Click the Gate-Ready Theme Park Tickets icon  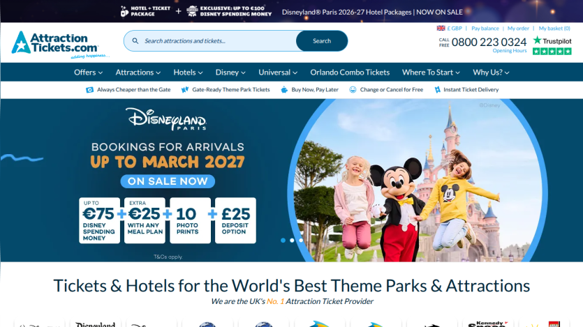(185, 90)
